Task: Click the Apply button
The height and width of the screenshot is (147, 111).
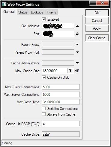Action: pos(97,28)
